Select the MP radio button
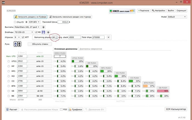 9,66
